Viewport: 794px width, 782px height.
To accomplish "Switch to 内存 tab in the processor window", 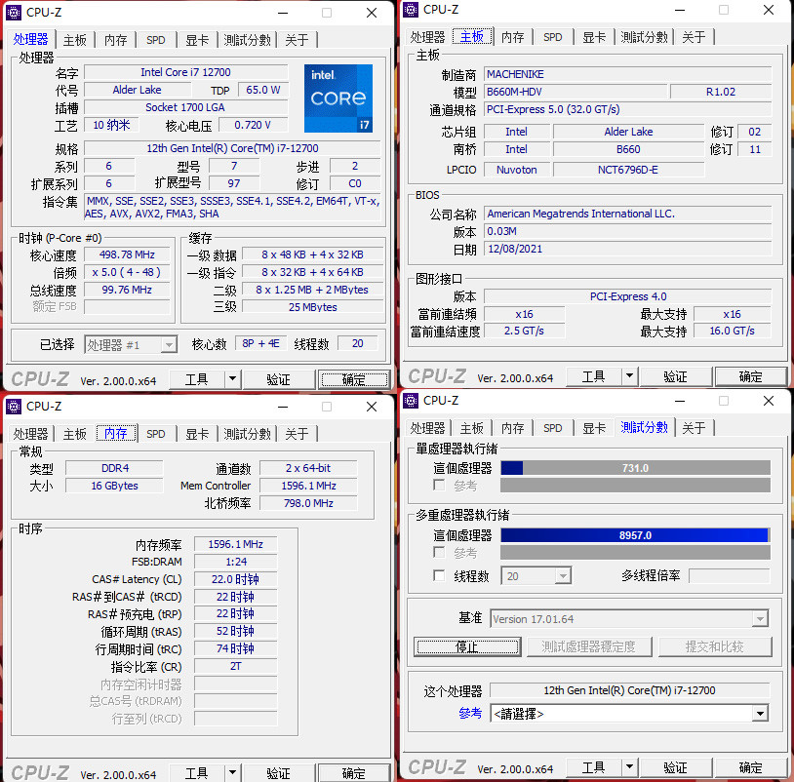I will coord(116,40).
